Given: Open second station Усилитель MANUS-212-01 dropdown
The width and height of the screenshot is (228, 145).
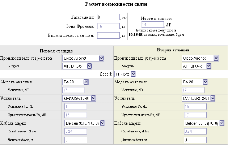Looking at the screenshot, I should pyautogui.click(x=198, y=98).
